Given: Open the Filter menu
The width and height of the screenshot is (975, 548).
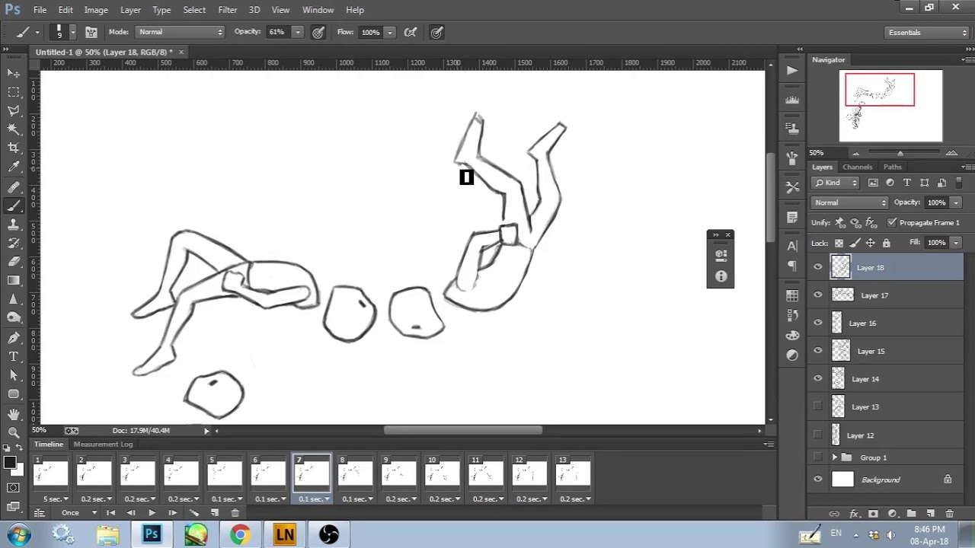Looking at the screenshot, I should (227, 10).
